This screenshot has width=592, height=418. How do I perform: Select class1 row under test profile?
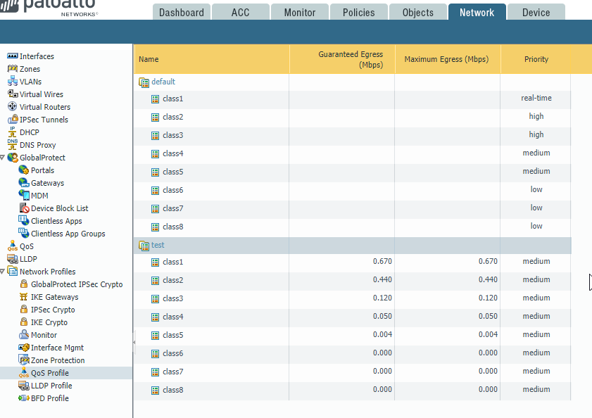172,262
